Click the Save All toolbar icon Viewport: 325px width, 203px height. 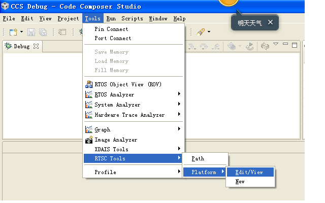(43, 32)
